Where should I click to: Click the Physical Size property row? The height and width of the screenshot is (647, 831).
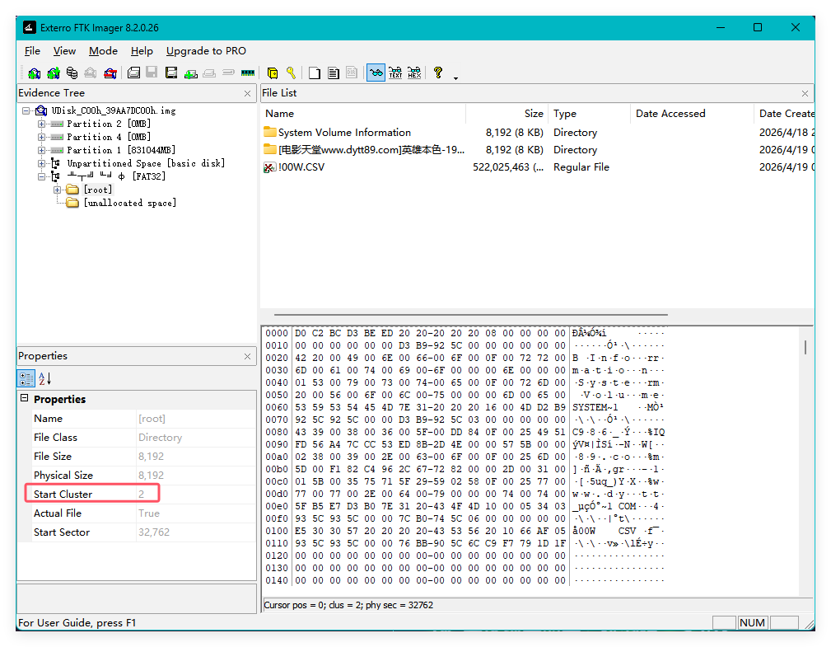pos(137,476)
